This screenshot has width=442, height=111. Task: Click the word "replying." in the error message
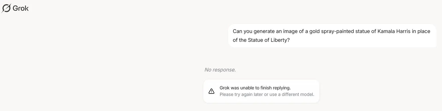[x=282, y=88]
